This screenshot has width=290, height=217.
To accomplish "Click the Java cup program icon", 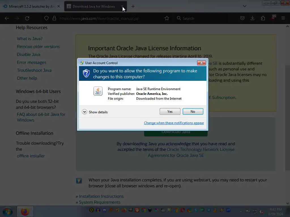I will (98, 91).
